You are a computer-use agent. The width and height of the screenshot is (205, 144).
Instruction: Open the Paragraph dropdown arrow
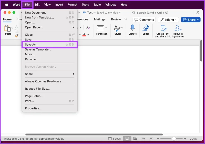pos(106,28)
